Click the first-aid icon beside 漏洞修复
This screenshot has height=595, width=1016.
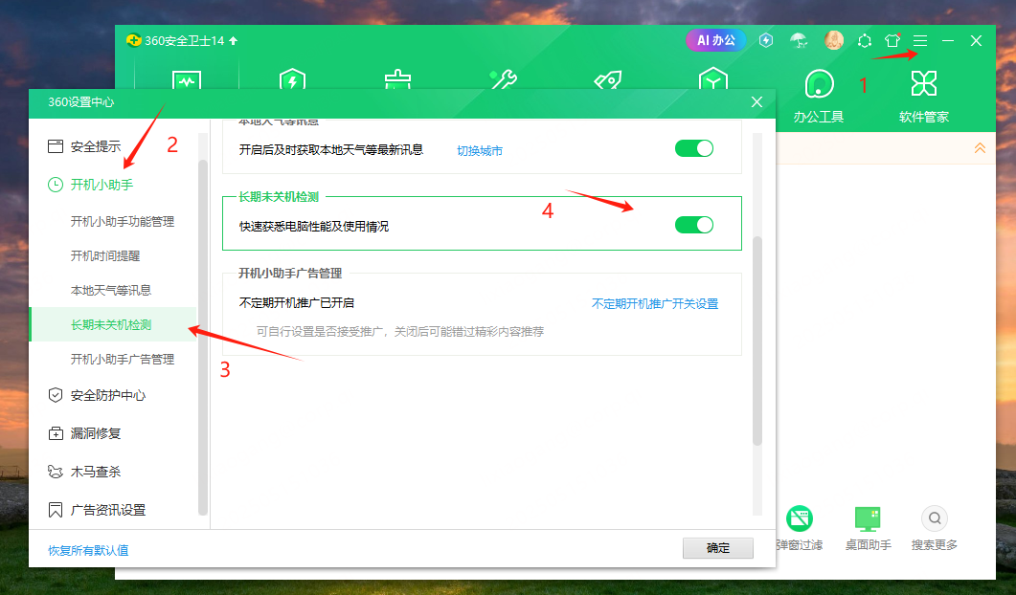tap(56, 433)
